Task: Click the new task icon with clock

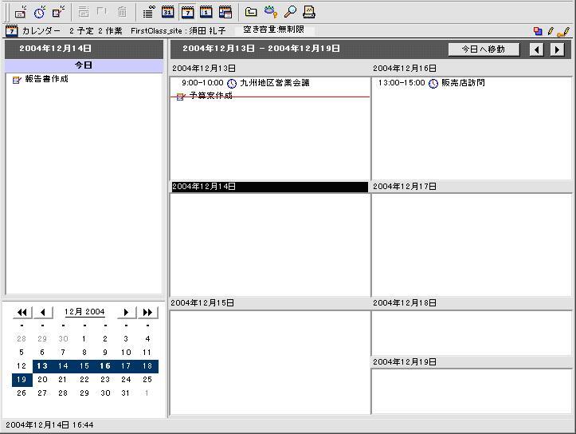Action: point(39,12)
